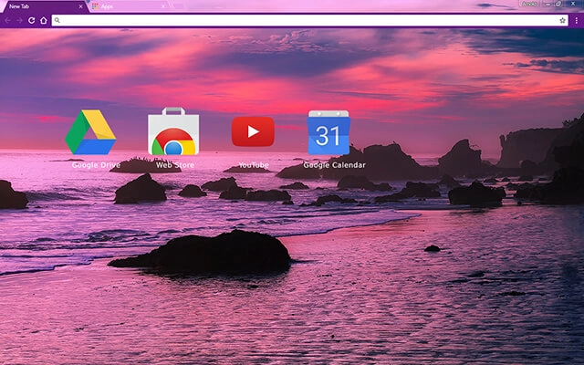Close the Chrome window

(574, 4)
